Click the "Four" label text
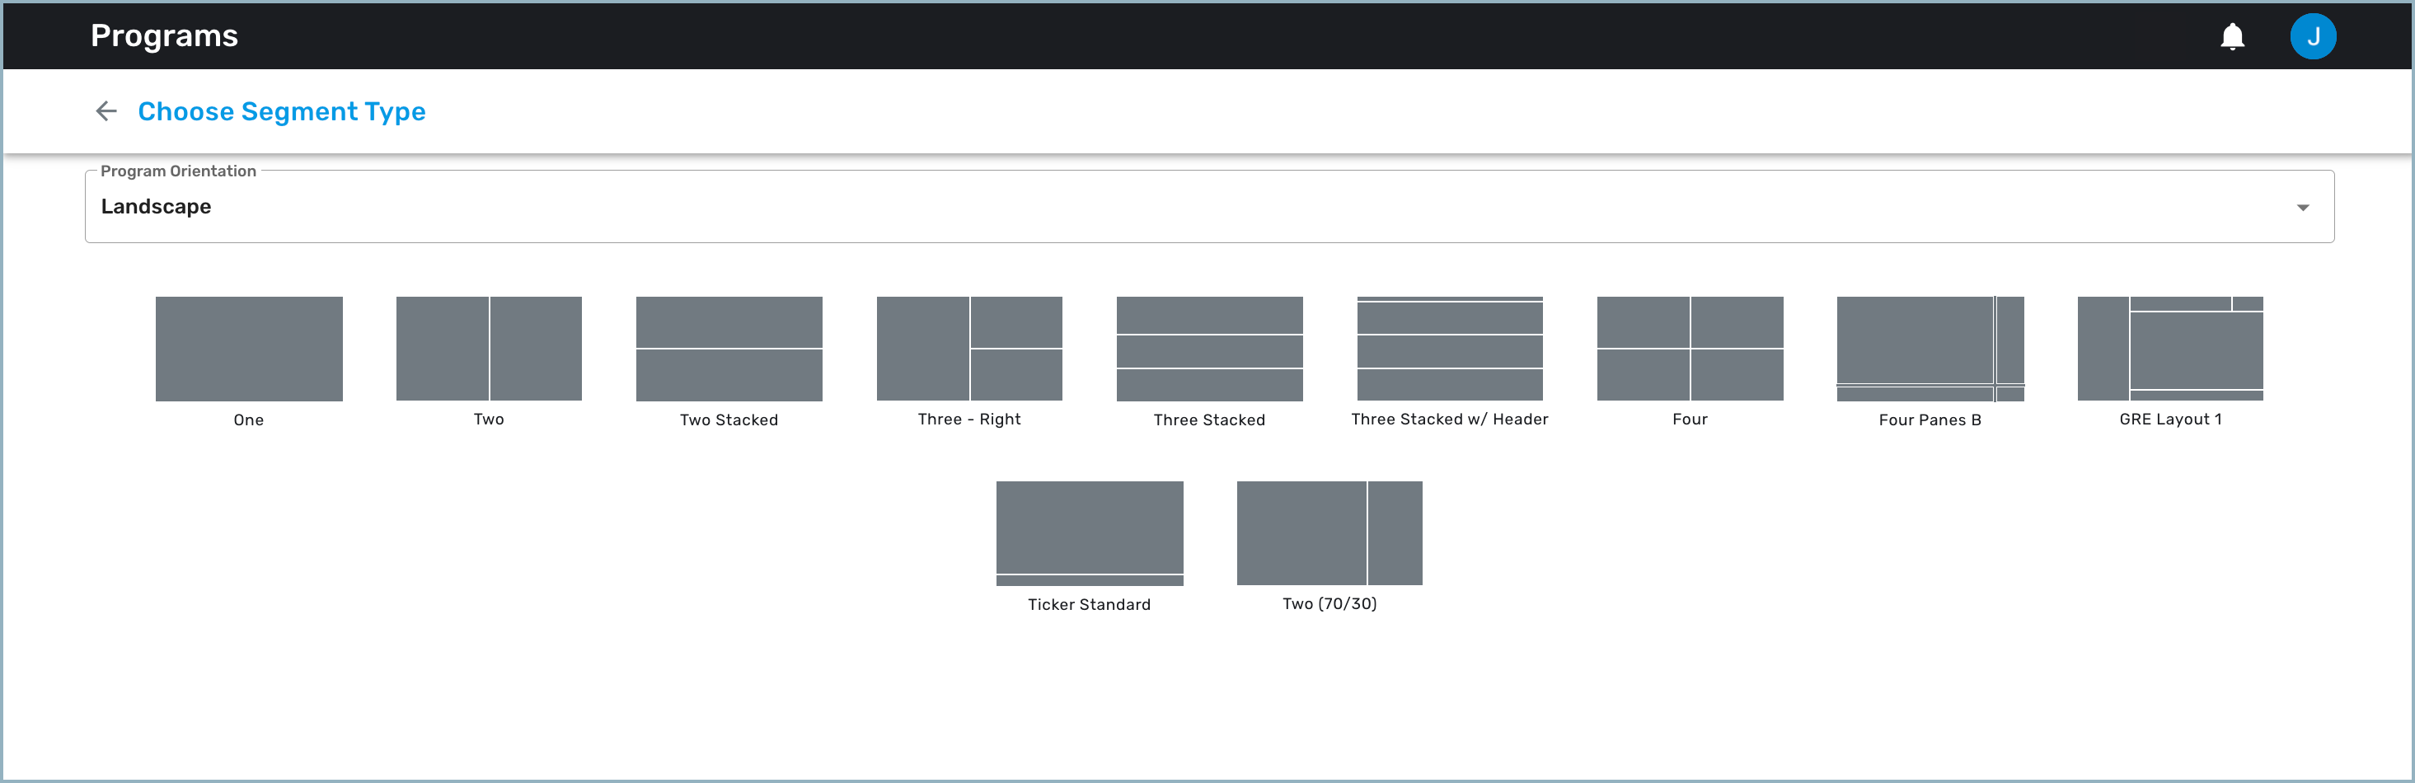Viewport: 2415px width, 783px height. [1690, 420]
